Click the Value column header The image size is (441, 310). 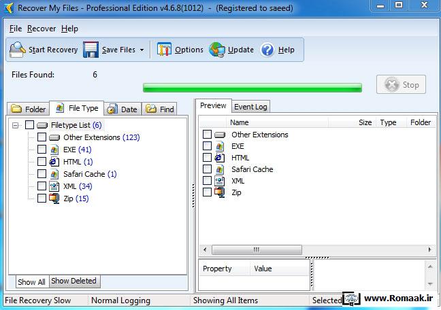[x=280, y=269]
